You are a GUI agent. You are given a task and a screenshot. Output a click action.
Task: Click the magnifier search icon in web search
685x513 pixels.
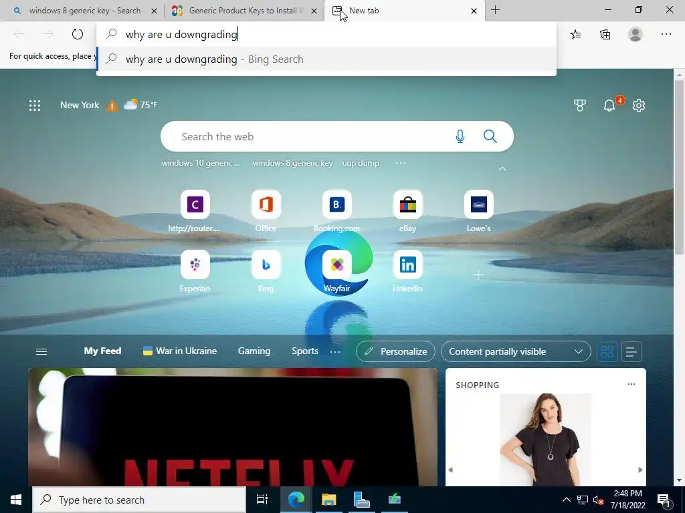point(490,136)
